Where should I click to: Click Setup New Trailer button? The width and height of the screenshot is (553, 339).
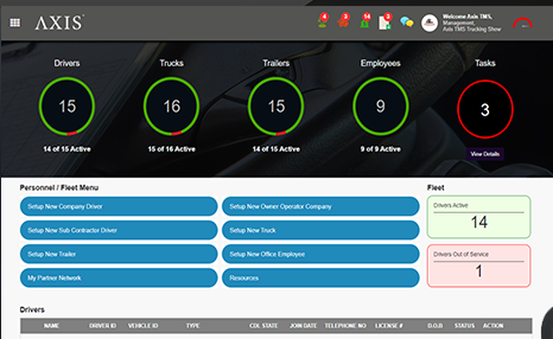pos(119,254)
